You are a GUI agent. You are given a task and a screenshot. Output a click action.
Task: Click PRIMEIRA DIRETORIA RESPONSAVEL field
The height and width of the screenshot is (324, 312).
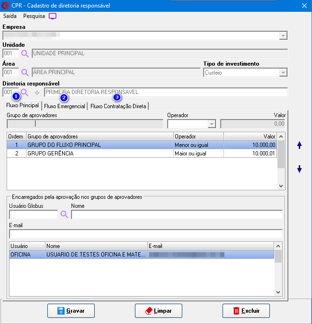pyautogui.click(x=166, y=92)
